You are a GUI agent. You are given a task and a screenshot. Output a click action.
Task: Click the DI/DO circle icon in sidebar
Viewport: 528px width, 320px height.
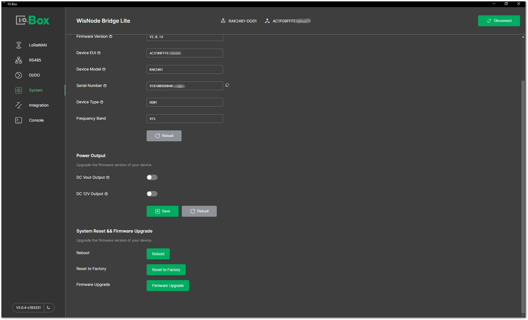tap(19, 75)
